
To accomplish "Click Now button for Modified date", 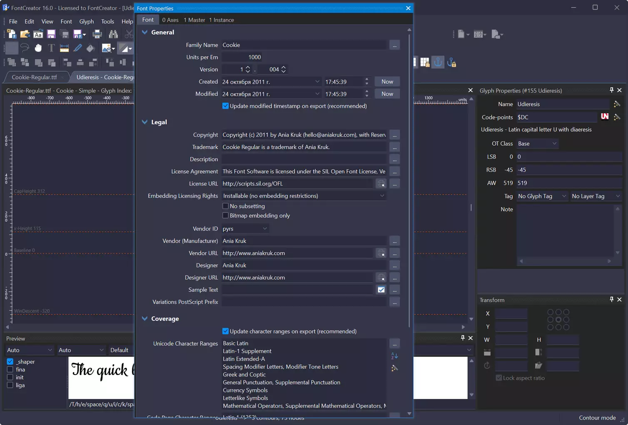I will tap(387, 94).
